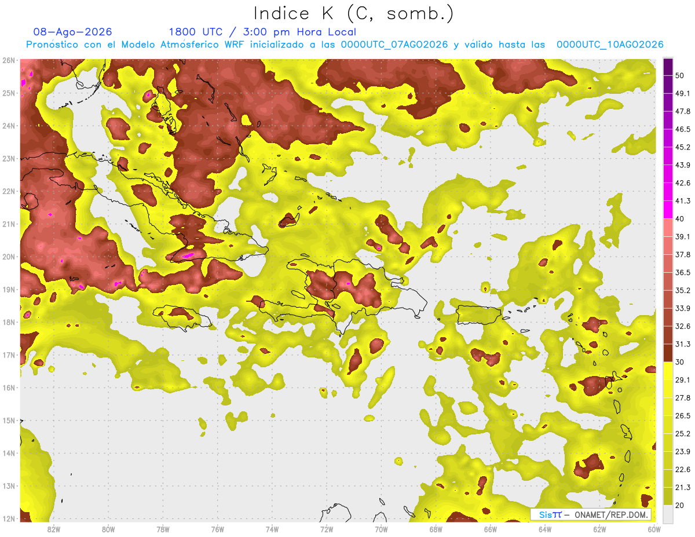The width and height of the screenshot is (695, 537).
Task: Click the '45.2' value on the color scale
Action: click(683, 147)
